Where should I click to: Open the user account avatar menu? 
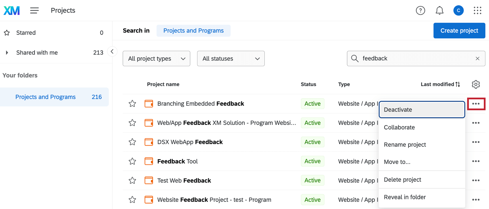(458, 11)
